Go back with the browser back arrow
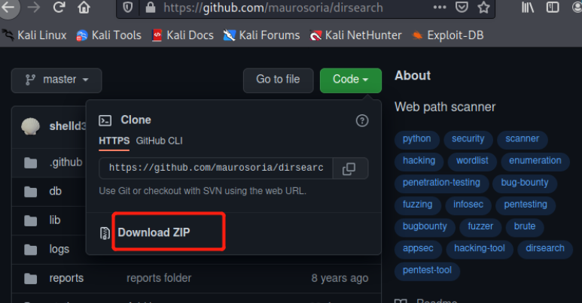 [x=8, y=8]
